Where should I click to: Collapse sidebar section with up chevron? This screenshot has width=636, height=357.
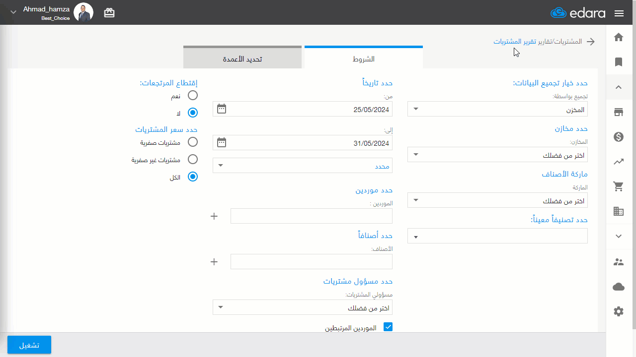[x=619, y=87]
